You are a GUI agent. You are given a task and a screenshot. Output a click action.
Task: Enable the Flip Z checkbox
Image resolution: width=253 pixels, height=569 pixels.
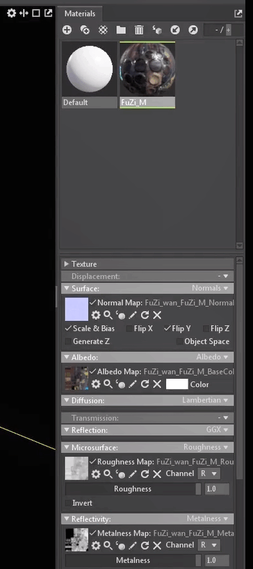[206, 329]
